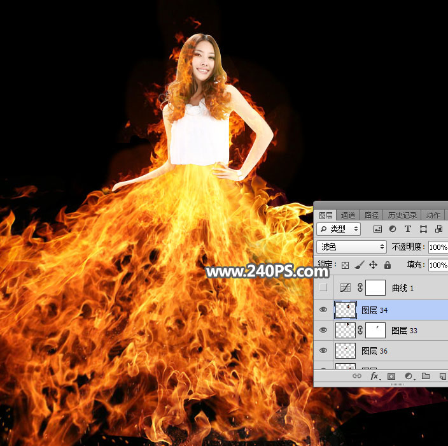Add a layer mask with the mask icon
The width and height of the screenshot is (448, 446).
[x=391, y=376]
